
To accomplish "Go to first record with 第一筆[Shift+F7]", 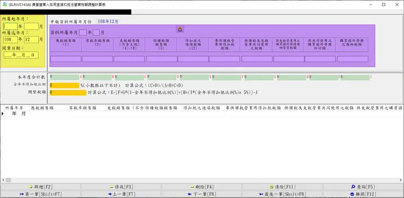I will coord(40,194).
